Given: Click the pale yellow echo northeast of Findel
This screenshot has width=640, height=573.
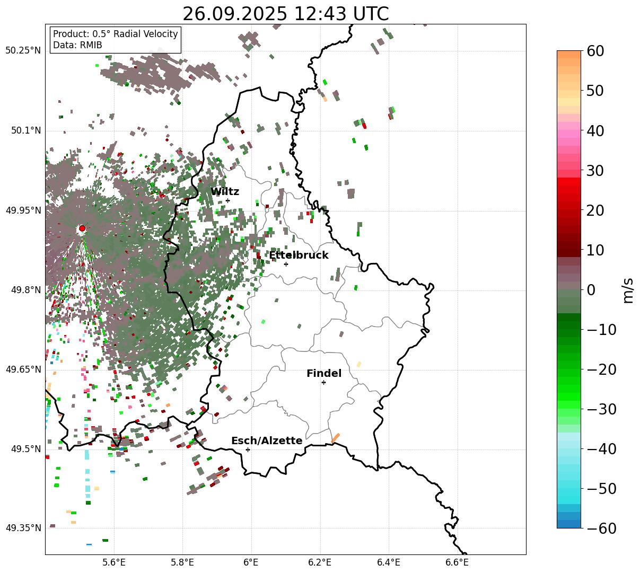Looking at the screenshot, I should coord(359,364).
